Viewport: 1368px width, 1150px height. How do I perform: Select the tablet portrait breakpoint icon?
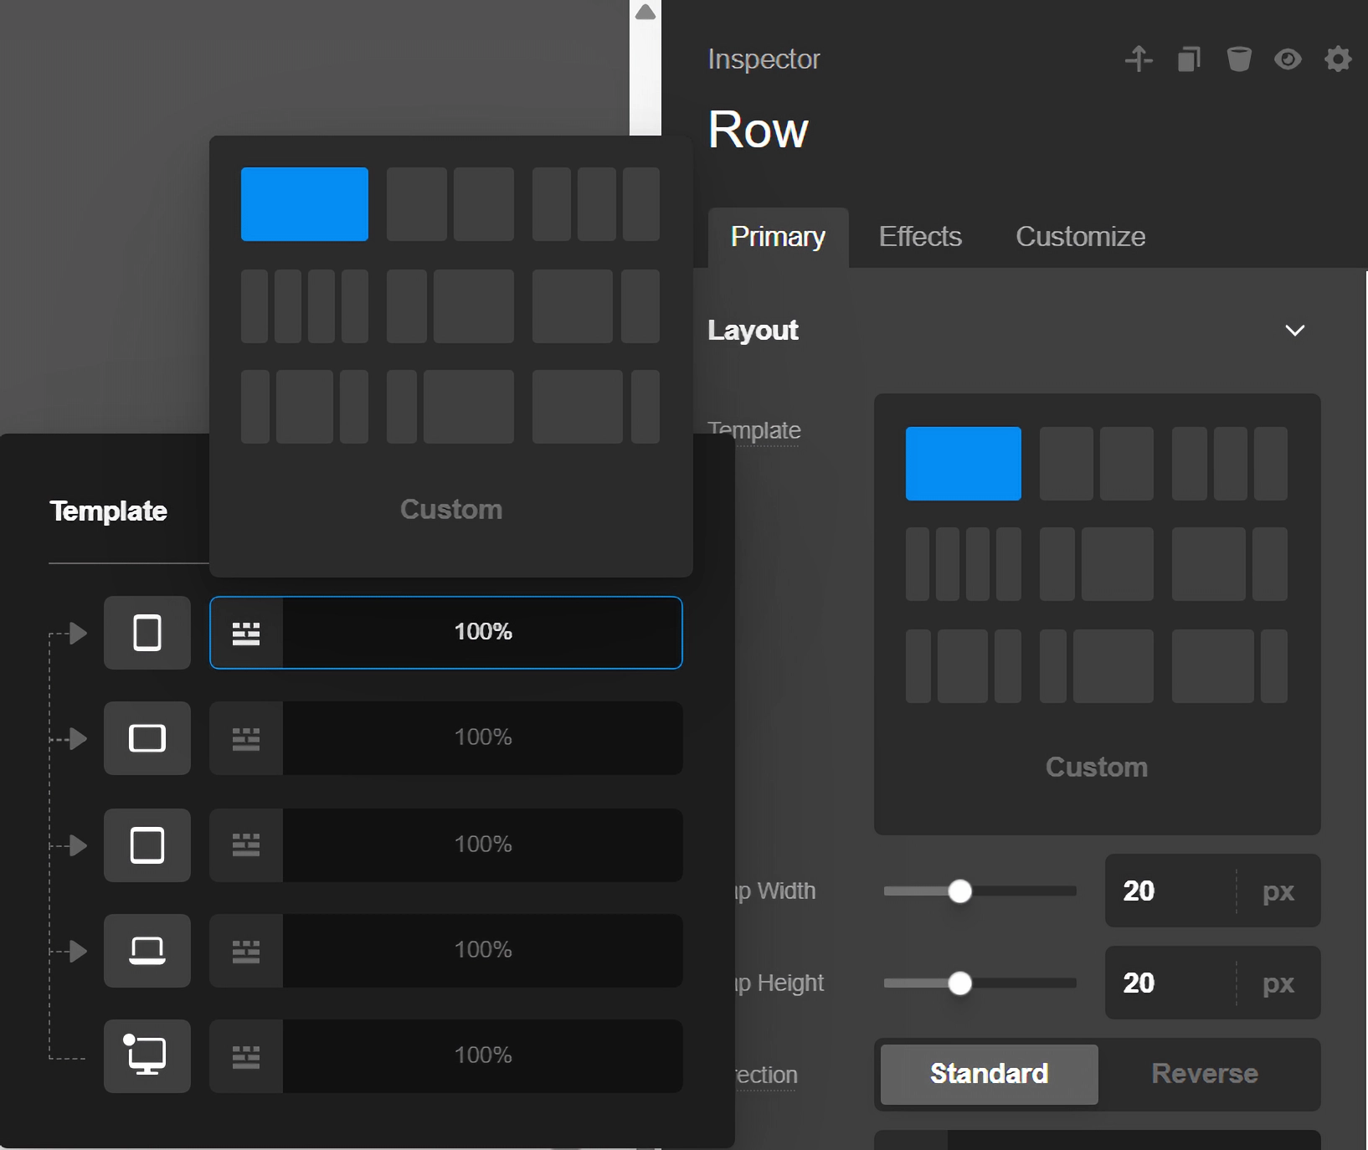[x=147, y=845]
